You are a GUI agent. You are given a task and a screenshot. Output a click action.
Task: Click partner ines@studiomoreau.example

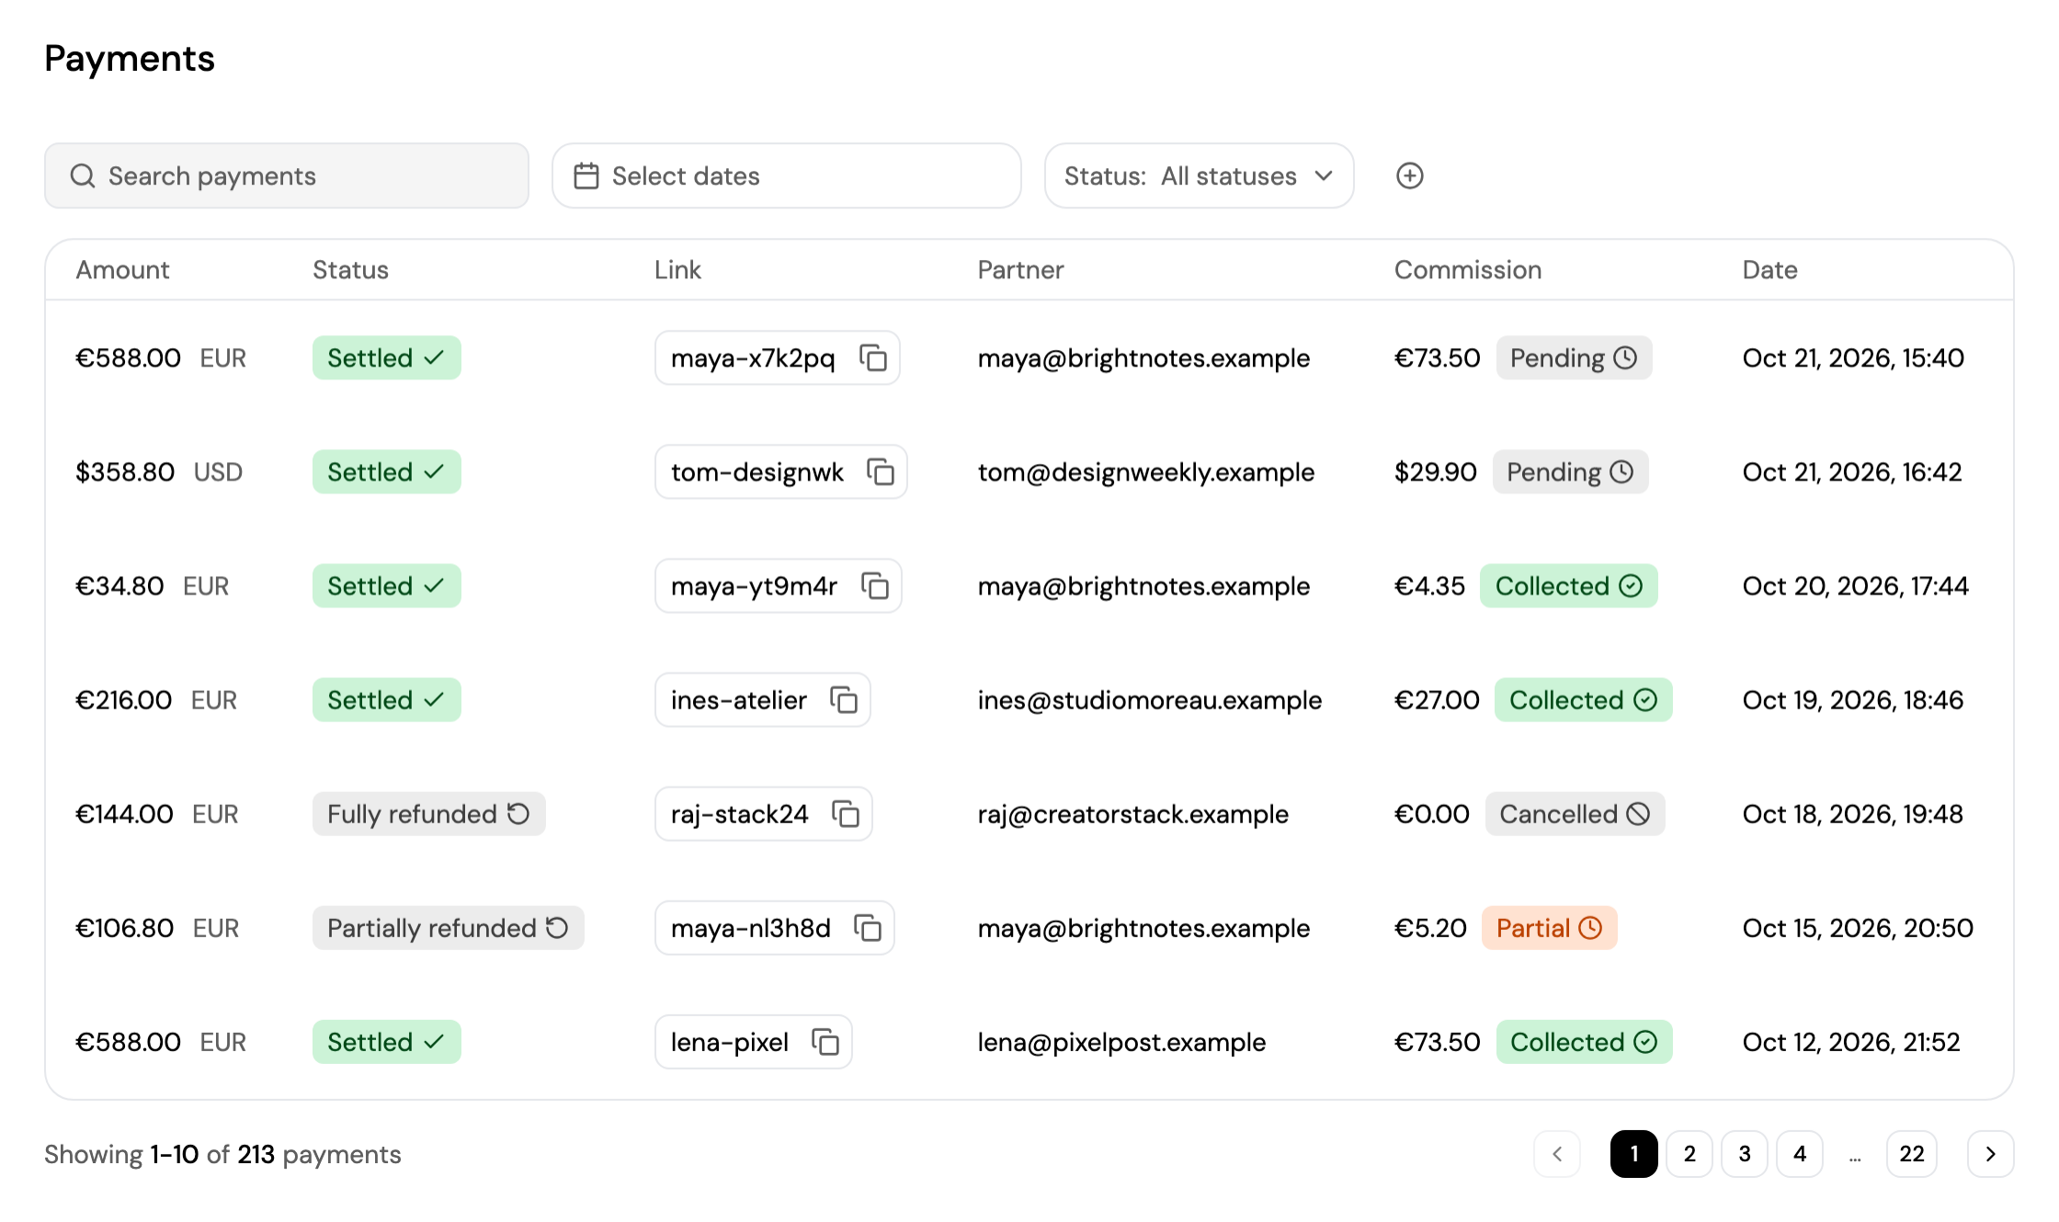point(1149,699)
